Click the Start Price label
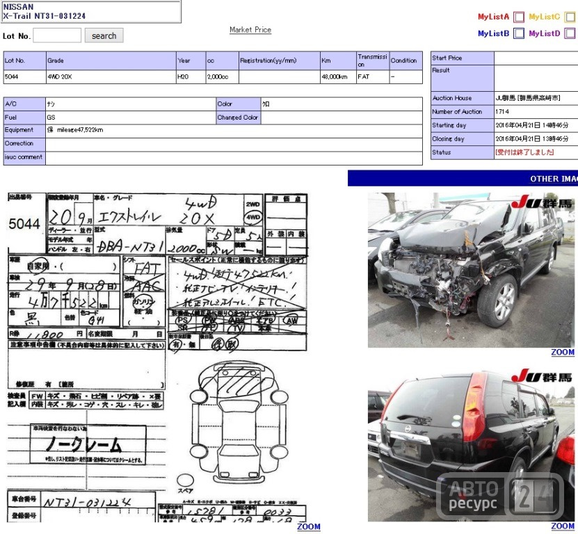 [x=463, y=58]
